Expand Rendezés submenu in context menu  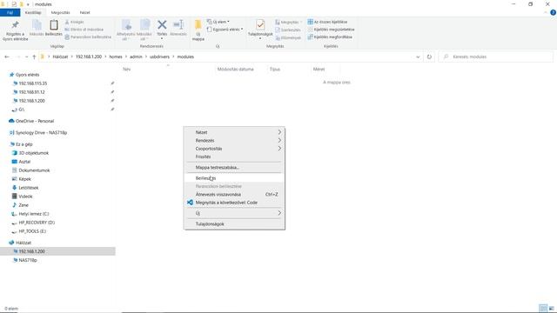(x=234, y=141)
